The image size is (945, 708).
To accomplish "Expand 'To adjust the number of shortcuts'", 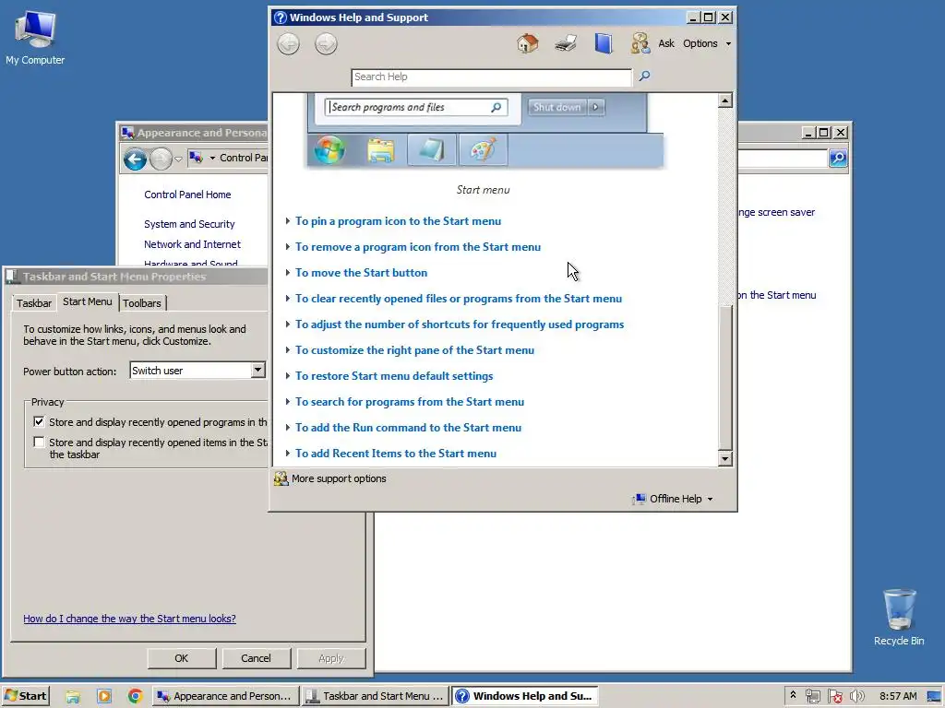I will [460, 324].
